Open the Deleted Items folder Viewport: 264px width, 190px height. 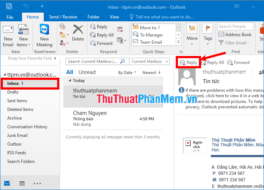pyautogui.click(x=20, y=109)
